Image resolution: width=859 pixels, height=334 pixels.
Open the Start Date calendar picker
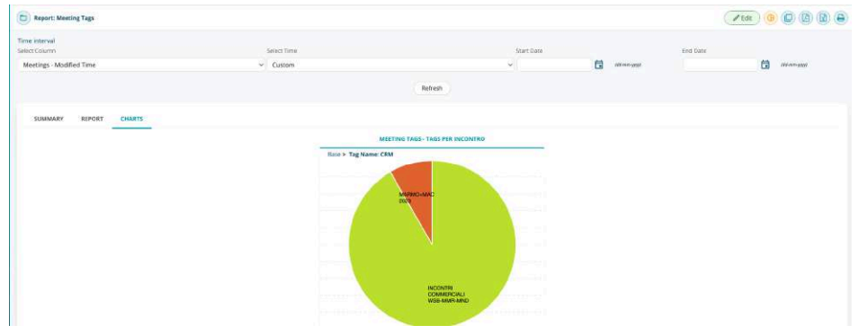[x=599, y=65]
